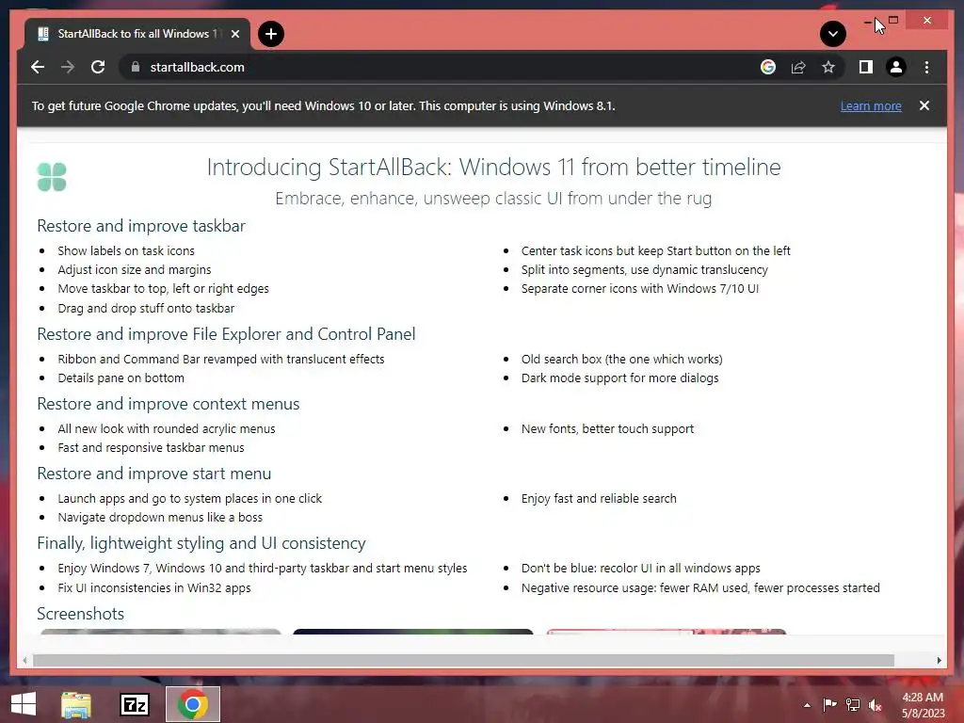Click horizontal scrollbar right arrow
Screen dimensions: 964x723
(x=939, y=660)
